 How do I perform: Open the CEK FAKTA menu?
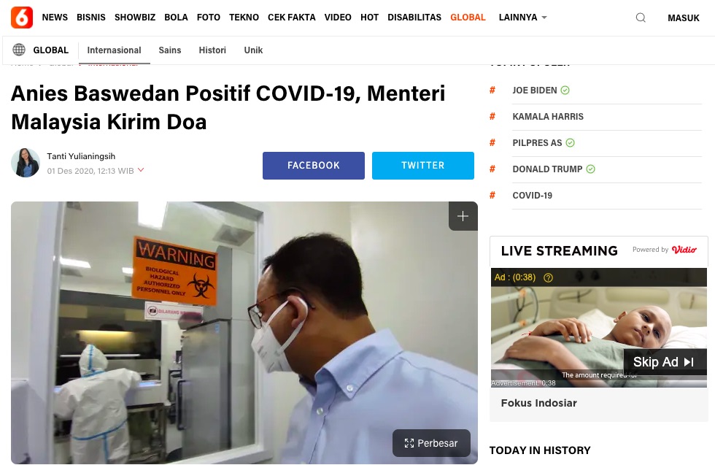coord(291,18)
